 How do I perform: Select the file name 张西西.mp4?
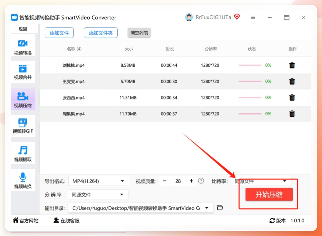pos(74,98)
